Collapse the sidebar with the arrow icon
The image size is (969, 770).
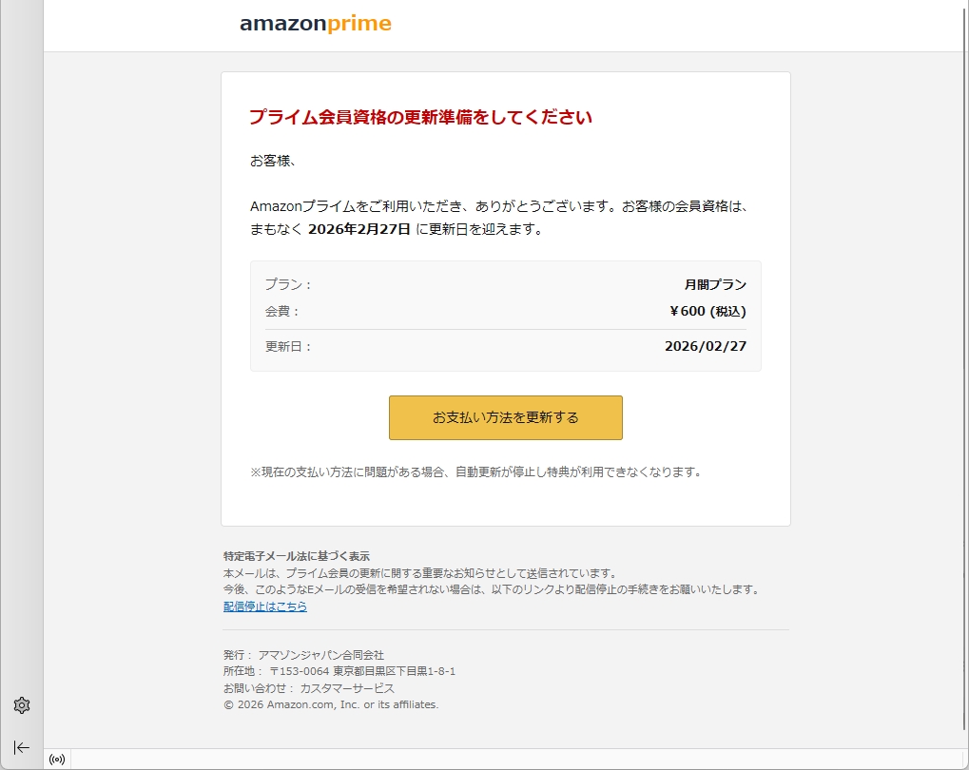coord(22,747)
